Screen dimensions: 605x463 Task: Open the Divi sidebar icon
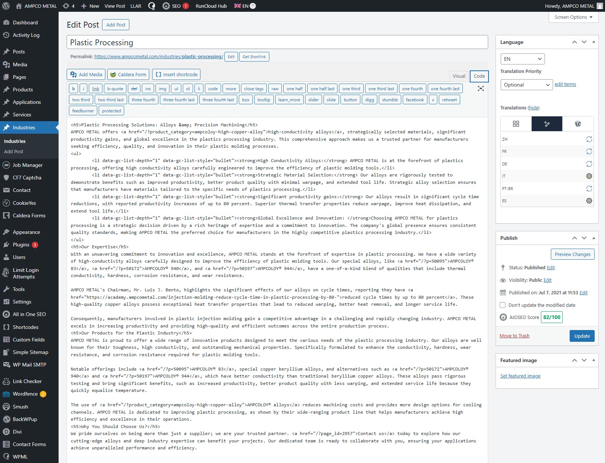pyautogui.click(x=6, y=432)
